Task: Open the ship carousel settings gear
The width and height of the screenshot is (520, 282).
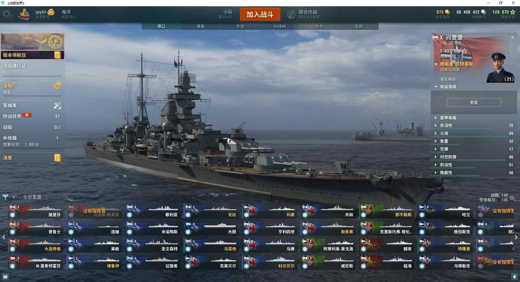Action: click(512, 198)
